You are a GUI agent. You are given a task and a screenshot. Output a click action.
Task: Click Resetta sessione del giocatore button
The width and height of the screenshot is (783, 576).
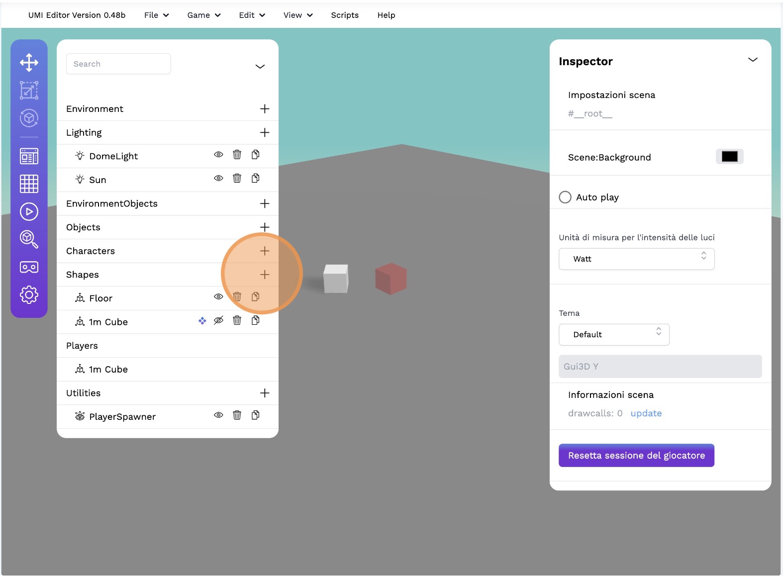(x=636, y=456)
